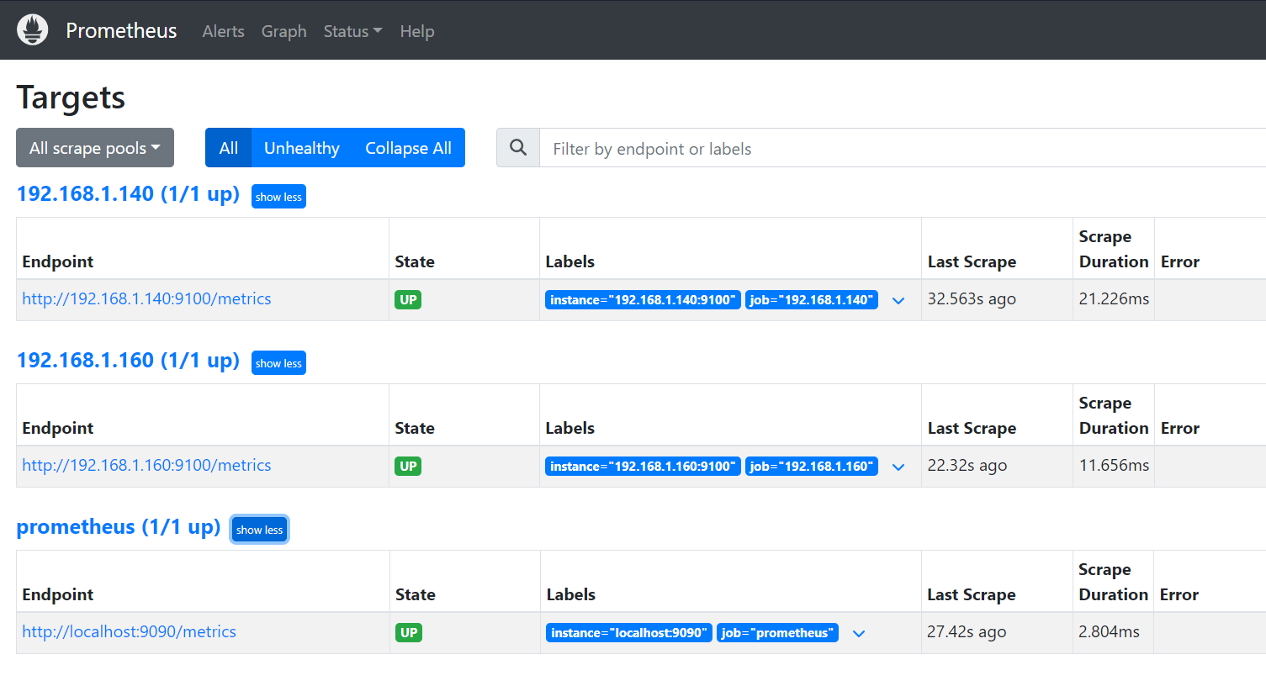This screenshot has width=1266, height=686.
Task: Expand discovered labels for 192.168.1.140 target
Action: (x=898, y=301)
